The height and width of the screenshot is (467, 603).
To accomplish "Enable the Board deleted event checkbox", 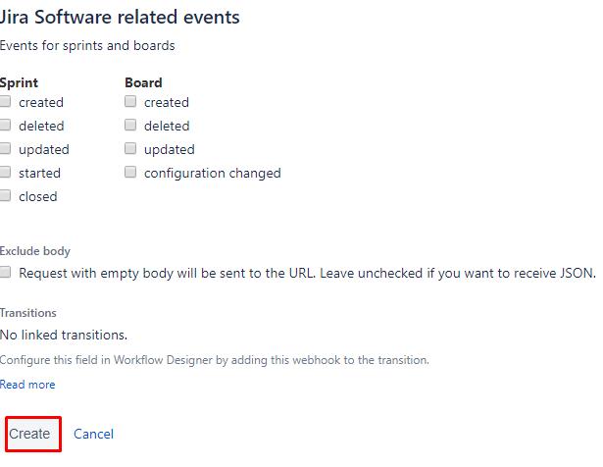I will 130,125.
